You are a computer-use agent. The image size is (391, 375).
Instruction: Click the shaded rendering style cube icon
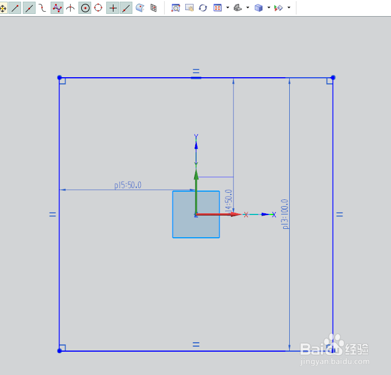[x=259, y=8]
